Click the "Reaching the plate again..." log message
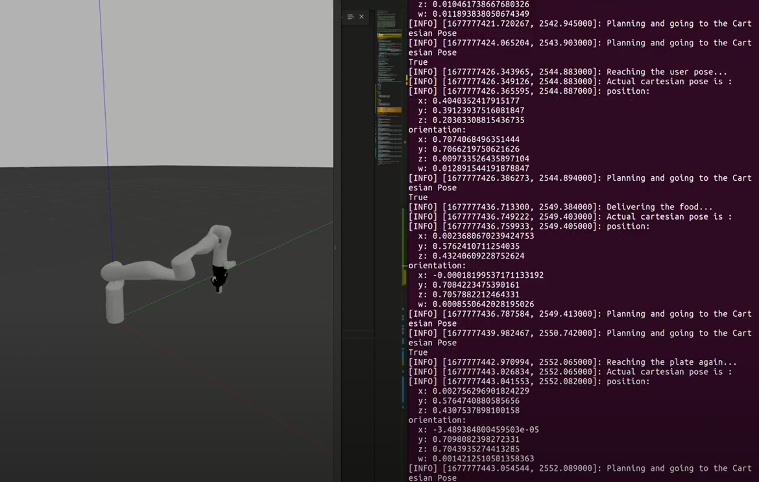This screenshot has width=759, height=482. 671,362
